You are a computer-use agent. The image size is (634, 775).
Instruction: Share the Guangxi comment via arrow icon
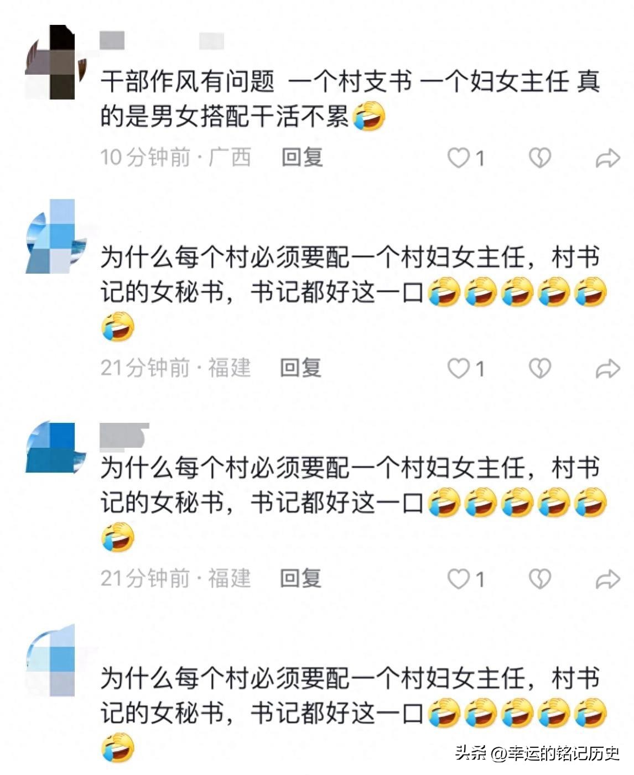[x=607, y=159]
